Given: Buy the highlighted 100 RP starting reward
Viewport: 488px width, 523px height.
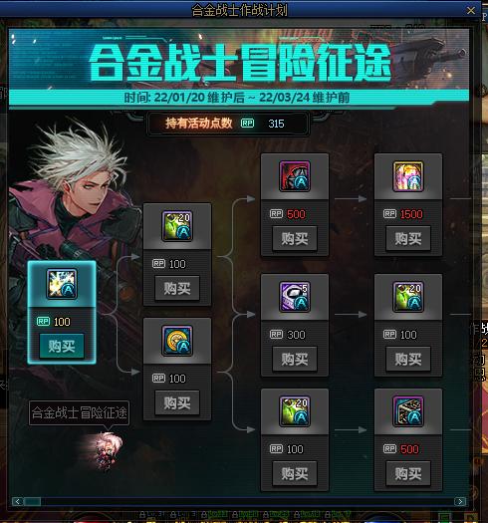Looking at the screenshot, I should 62,346.
